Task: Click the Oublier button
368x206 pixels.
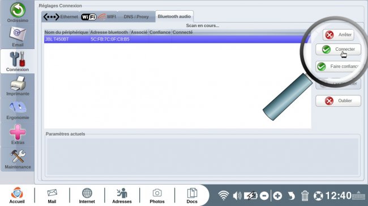Action: [338, 100]
